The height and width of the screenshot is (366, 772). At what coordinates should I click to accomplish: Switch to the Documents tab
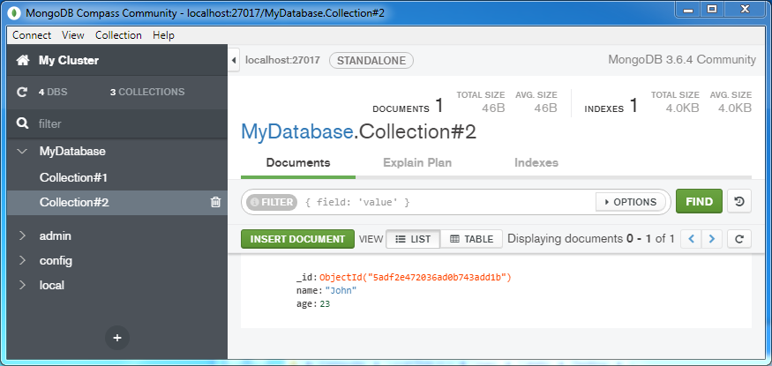[298, 163]
